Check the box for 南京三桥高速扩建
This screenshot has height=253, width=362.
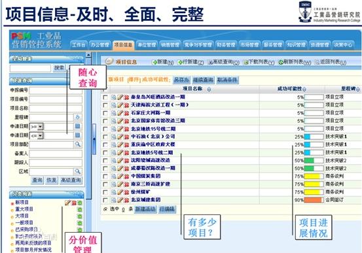(105, 184)
